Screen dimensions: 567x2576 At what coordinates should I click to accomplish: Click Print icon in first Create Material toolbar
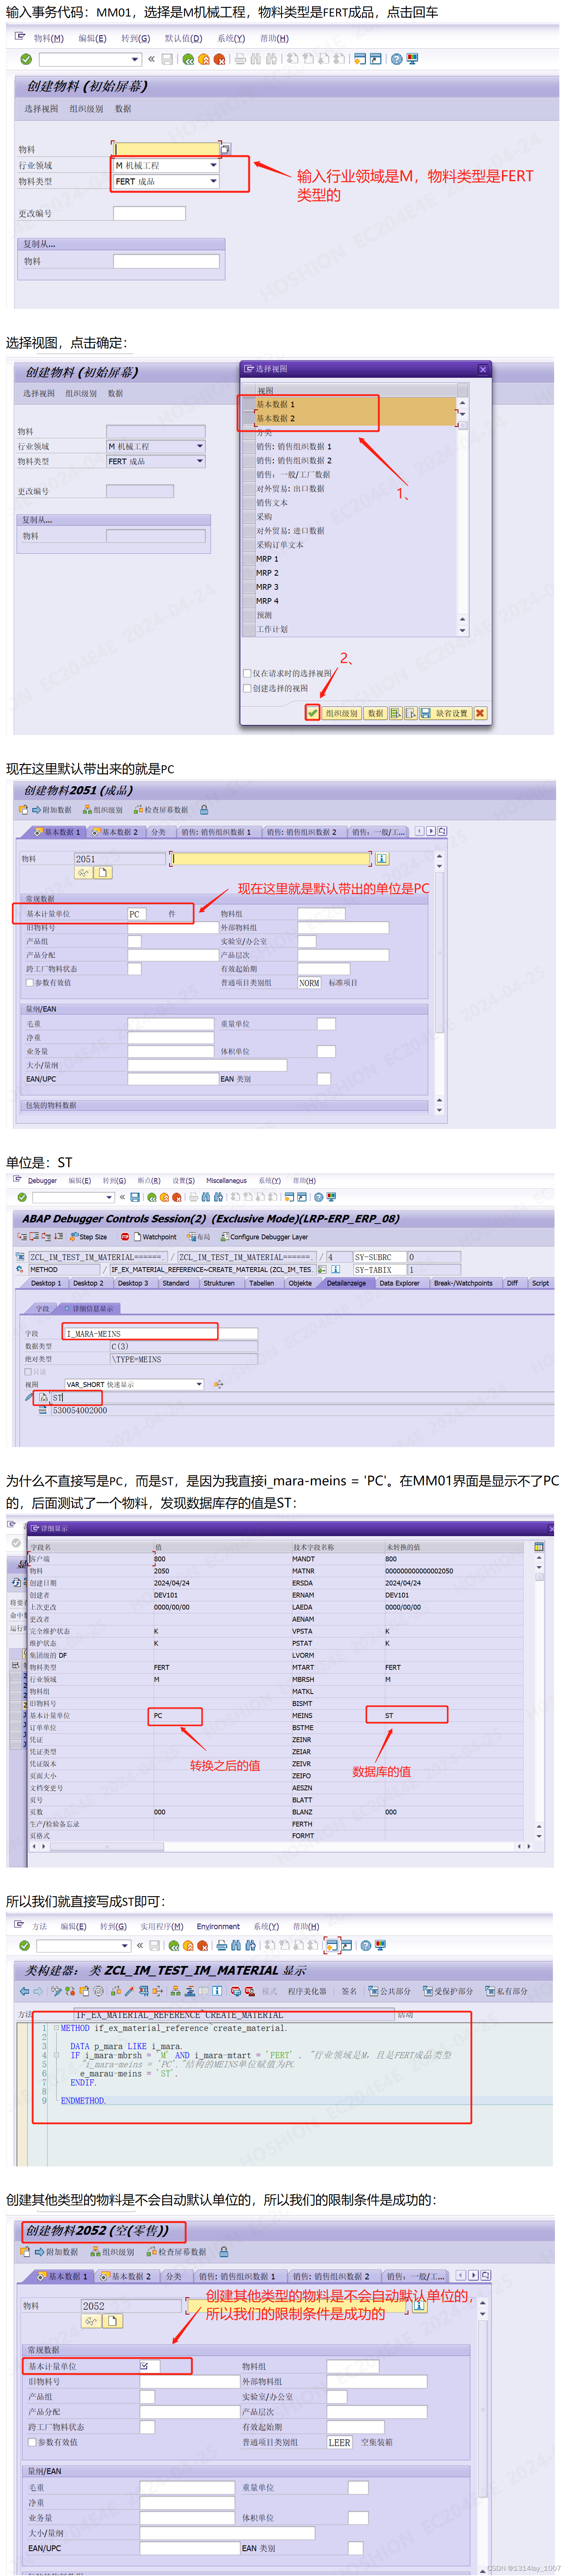click(240, 59)
